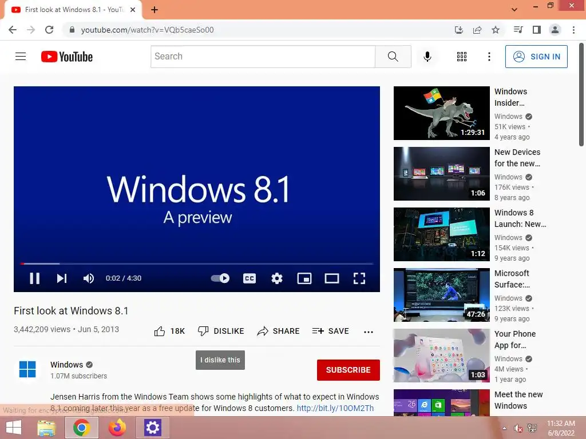Toggle the autoplay switch in player
Image resolution: width=586 pixels, height=439 pixels.
click(x=220, y=278)
